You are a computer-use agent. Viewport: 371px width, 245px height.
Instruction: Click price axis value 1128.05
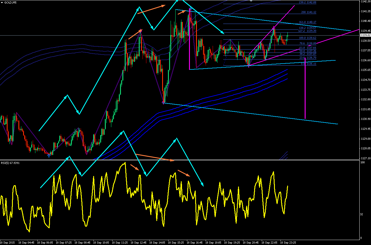point(365,148)
